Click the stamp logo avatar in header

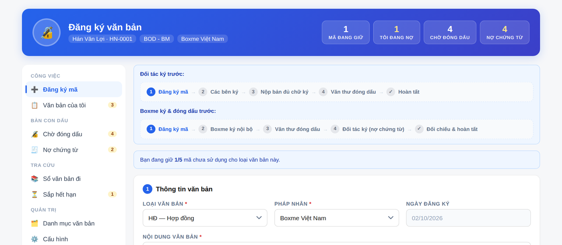click(47, 32)
